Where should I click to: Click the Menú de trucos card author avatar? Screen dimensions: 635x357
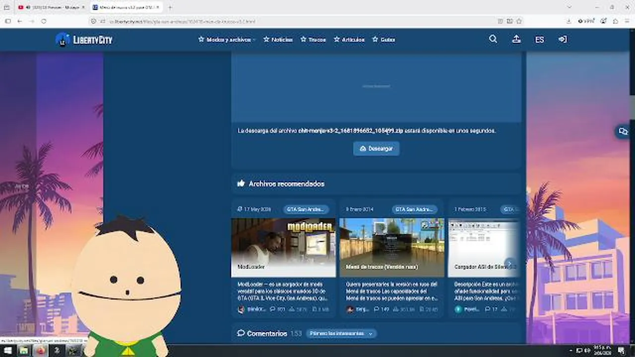coord(350,309)
